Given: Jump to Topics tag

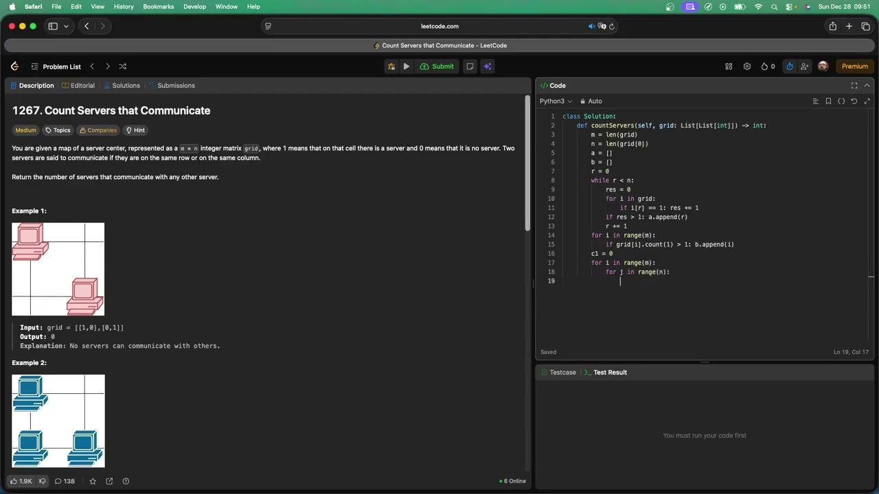Looking at the screenshot, I should coord(58,130).
